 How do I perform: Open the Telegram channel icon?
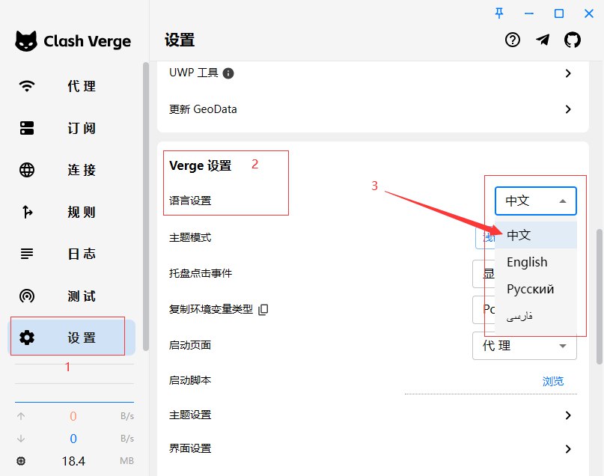(543, 40)
